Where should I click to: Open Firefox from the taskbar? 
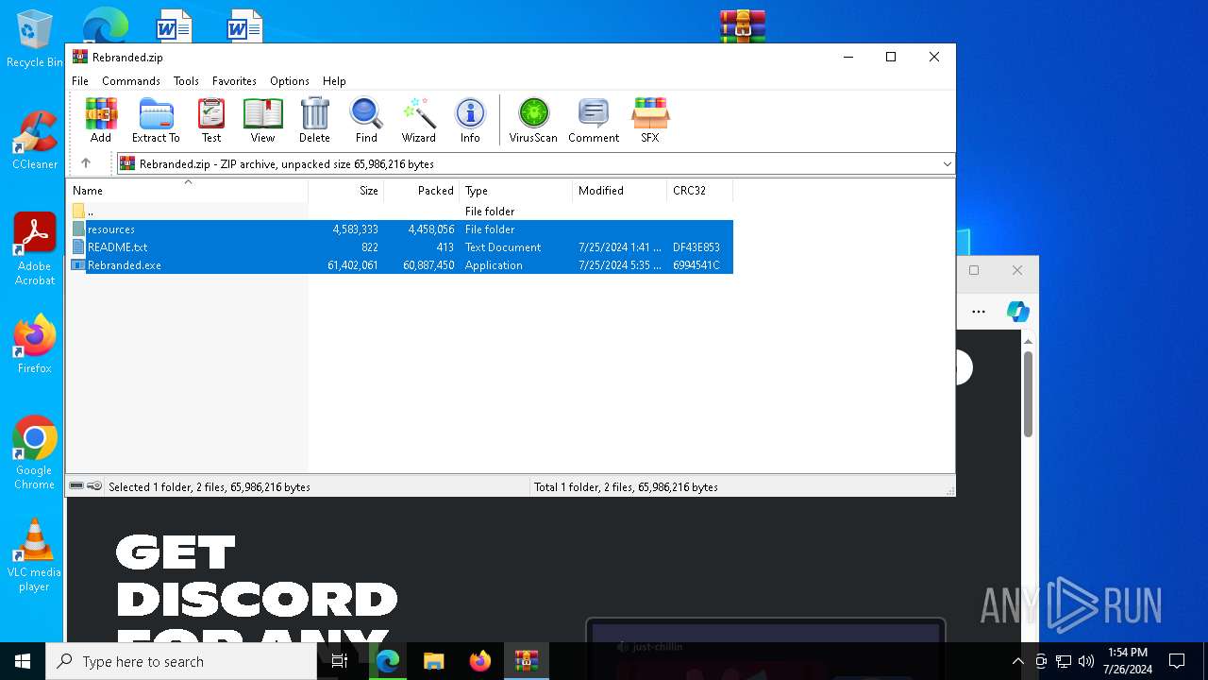[x=479, y=661]
